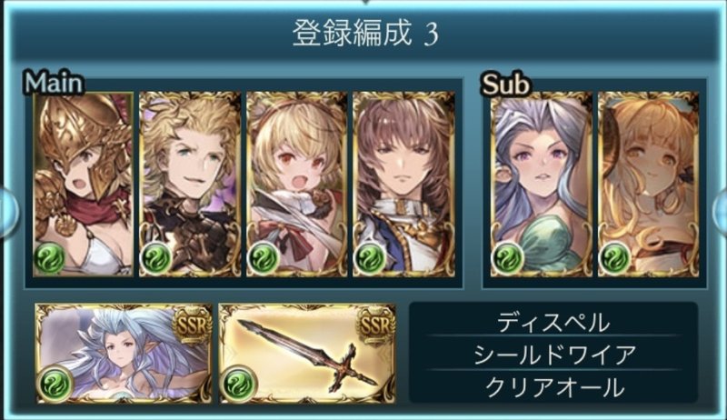727x420 pixels.
Task: Open the blue-haired SSR summon card
Action: (x=124, y=354)
